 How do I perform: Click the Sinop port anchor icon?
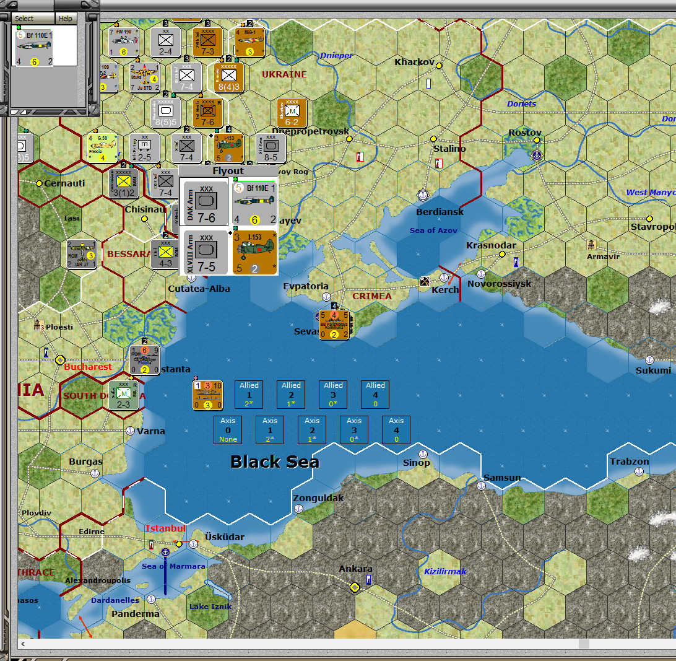pos(423,454)
